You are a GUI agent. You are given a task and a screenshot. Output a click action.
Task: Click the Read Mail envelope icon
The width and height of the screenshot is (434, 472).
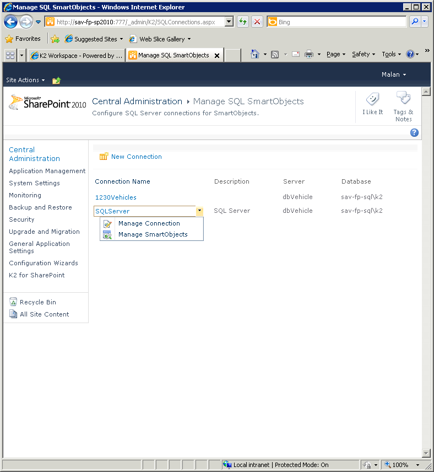point(296,54)
